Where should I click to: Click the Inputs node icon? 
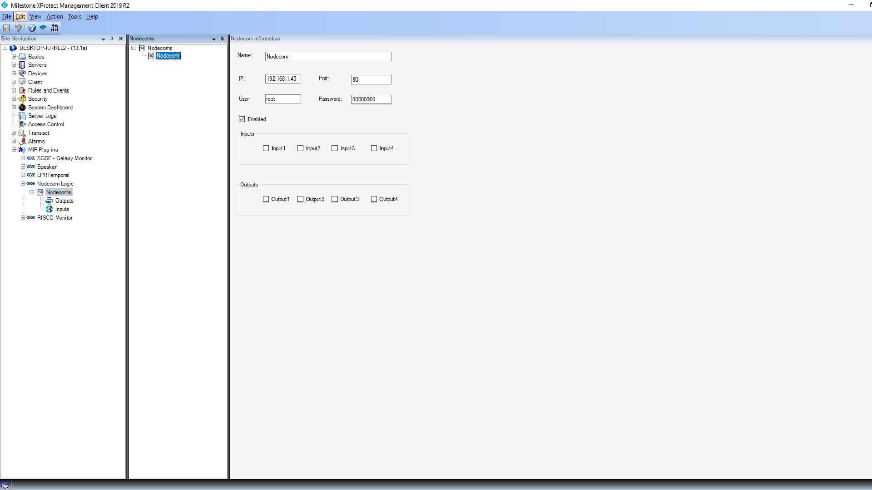(x=50, y=209)
